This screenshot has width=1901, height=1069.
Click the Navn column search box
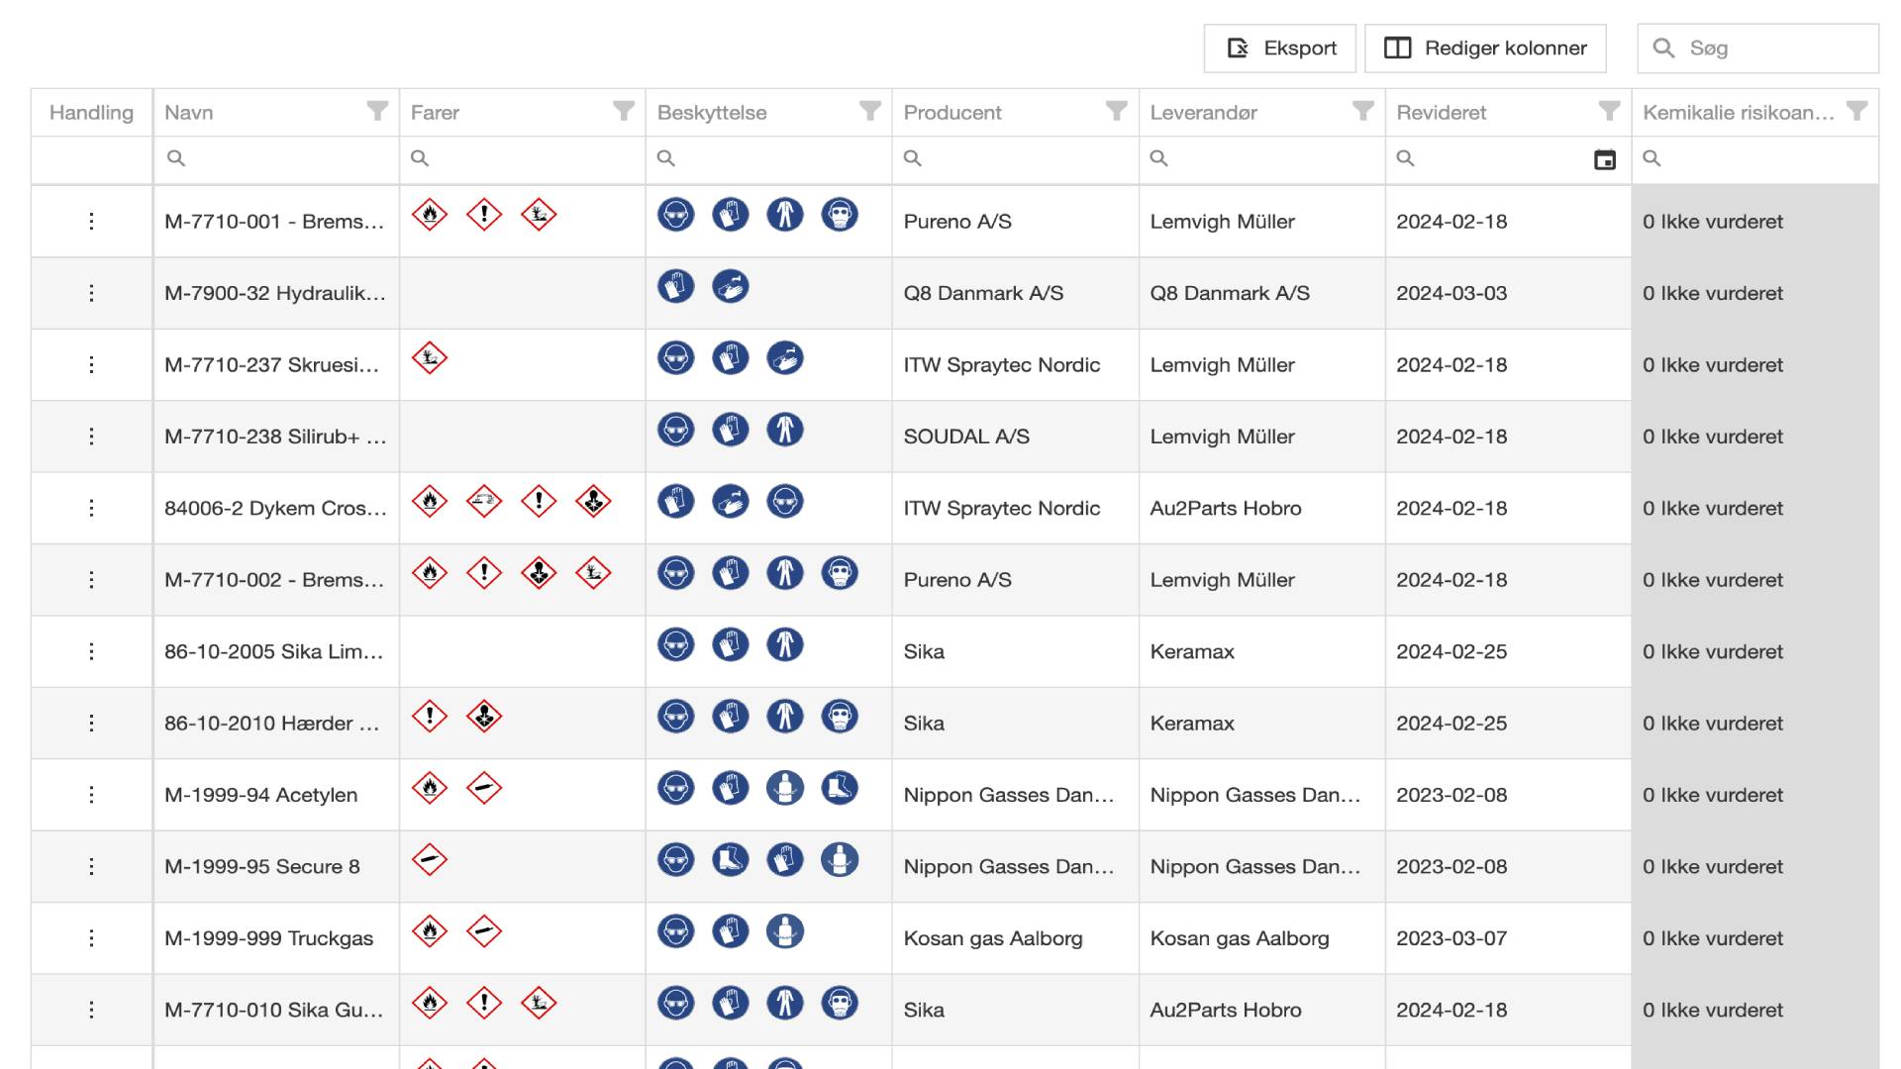(x=276, y=159)
